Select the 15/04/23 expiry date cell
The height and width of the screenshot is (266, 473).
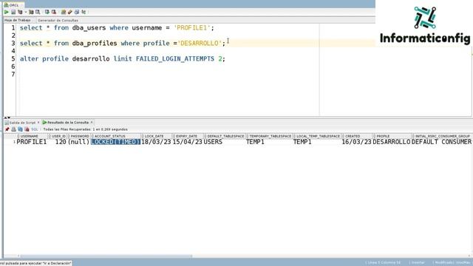[x=188, y=142]
